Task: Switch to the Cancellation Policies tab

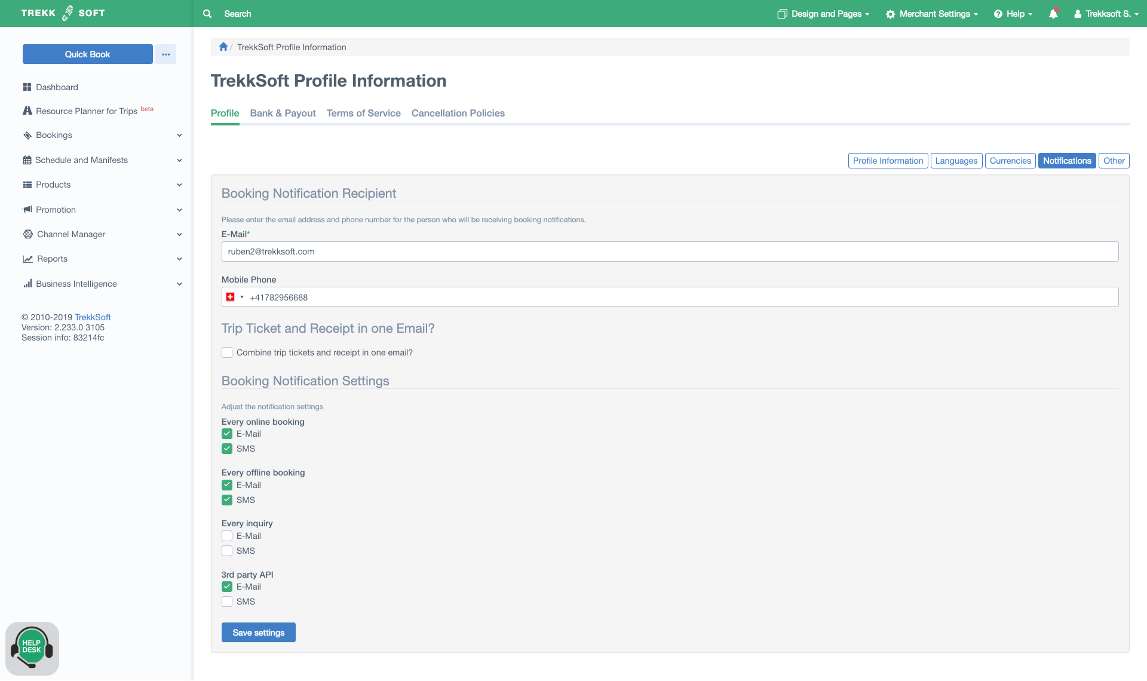Action: coord(458,113)
